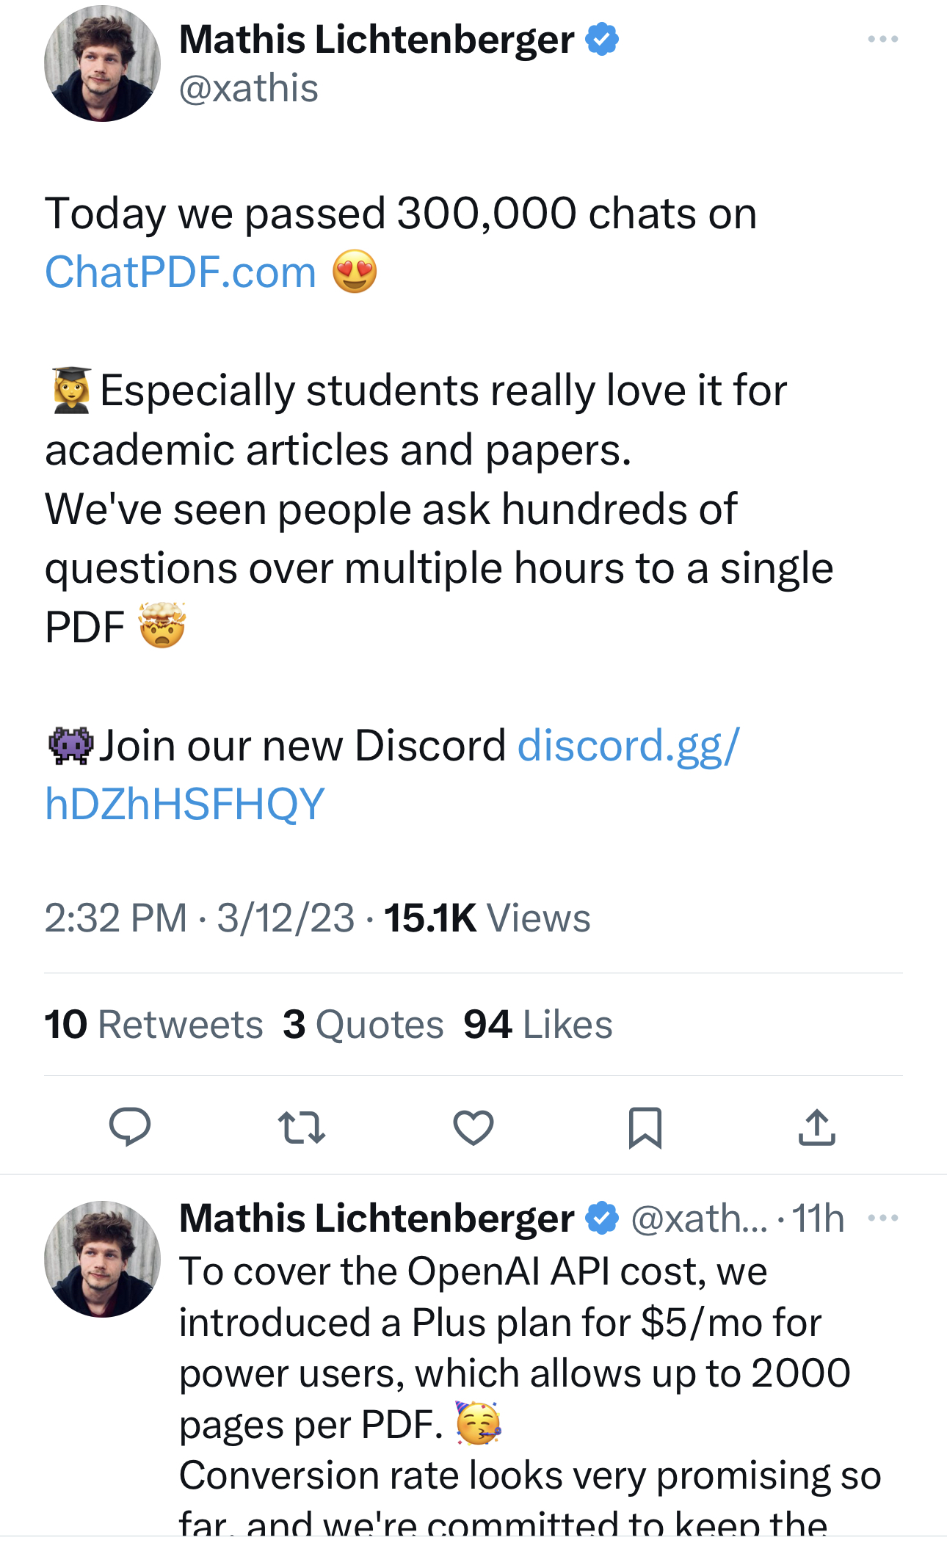Click the 15.1K Views count
The height and width of the screenshot is (1554, 947).
click(x=487, y=918)
